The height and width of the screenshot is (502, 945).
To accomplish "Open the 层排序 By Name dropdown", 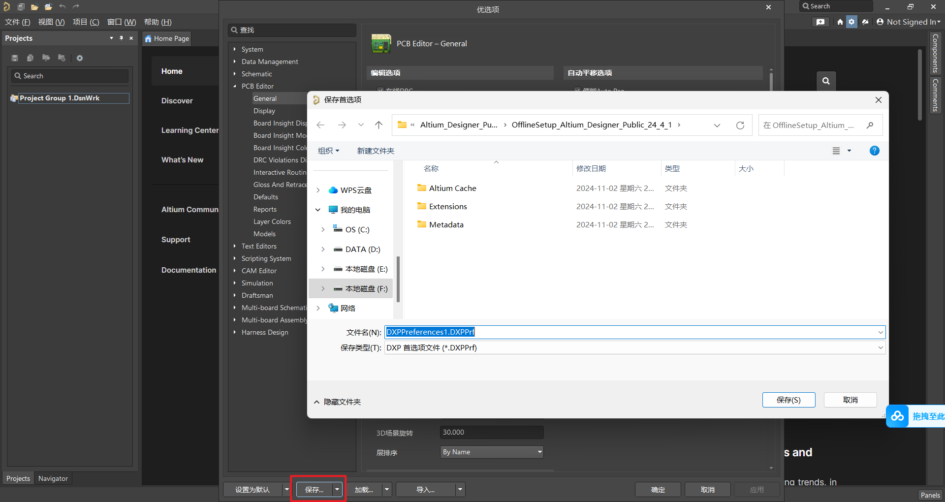I will click(x=492, y=452).
